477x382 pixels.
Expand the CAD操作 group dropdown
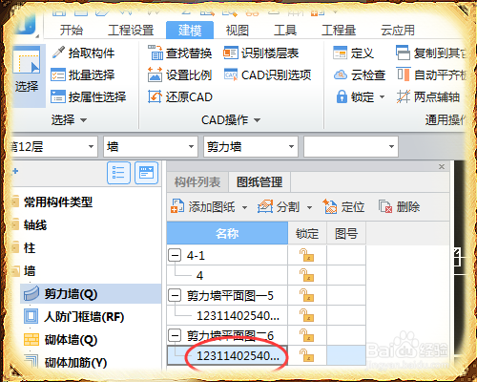coord(258,120)
